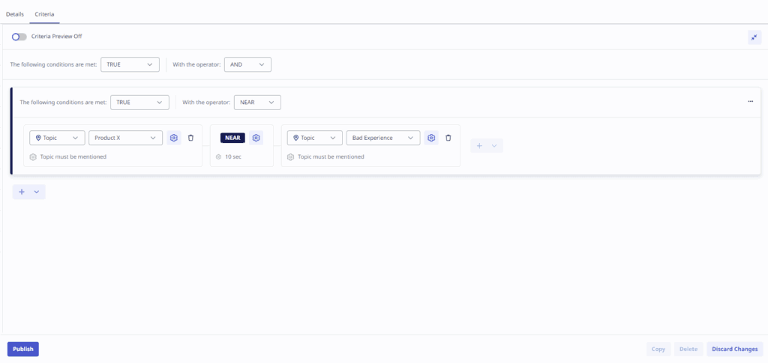Open settings gear for Bad Experience topic
Viewport: 768px width, 363px height.
(431, 138)
